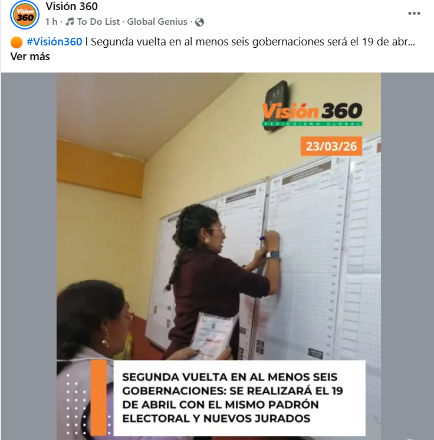Image resolution: width=434 pixels, height=440 pixels.
Task: Open the Visión 360 page name link
Action: coord(71,6)
